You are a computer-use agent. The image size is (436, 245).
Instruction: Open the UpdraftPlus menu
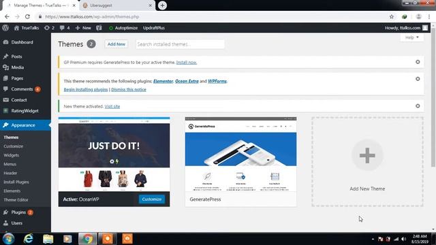[154, 28]
